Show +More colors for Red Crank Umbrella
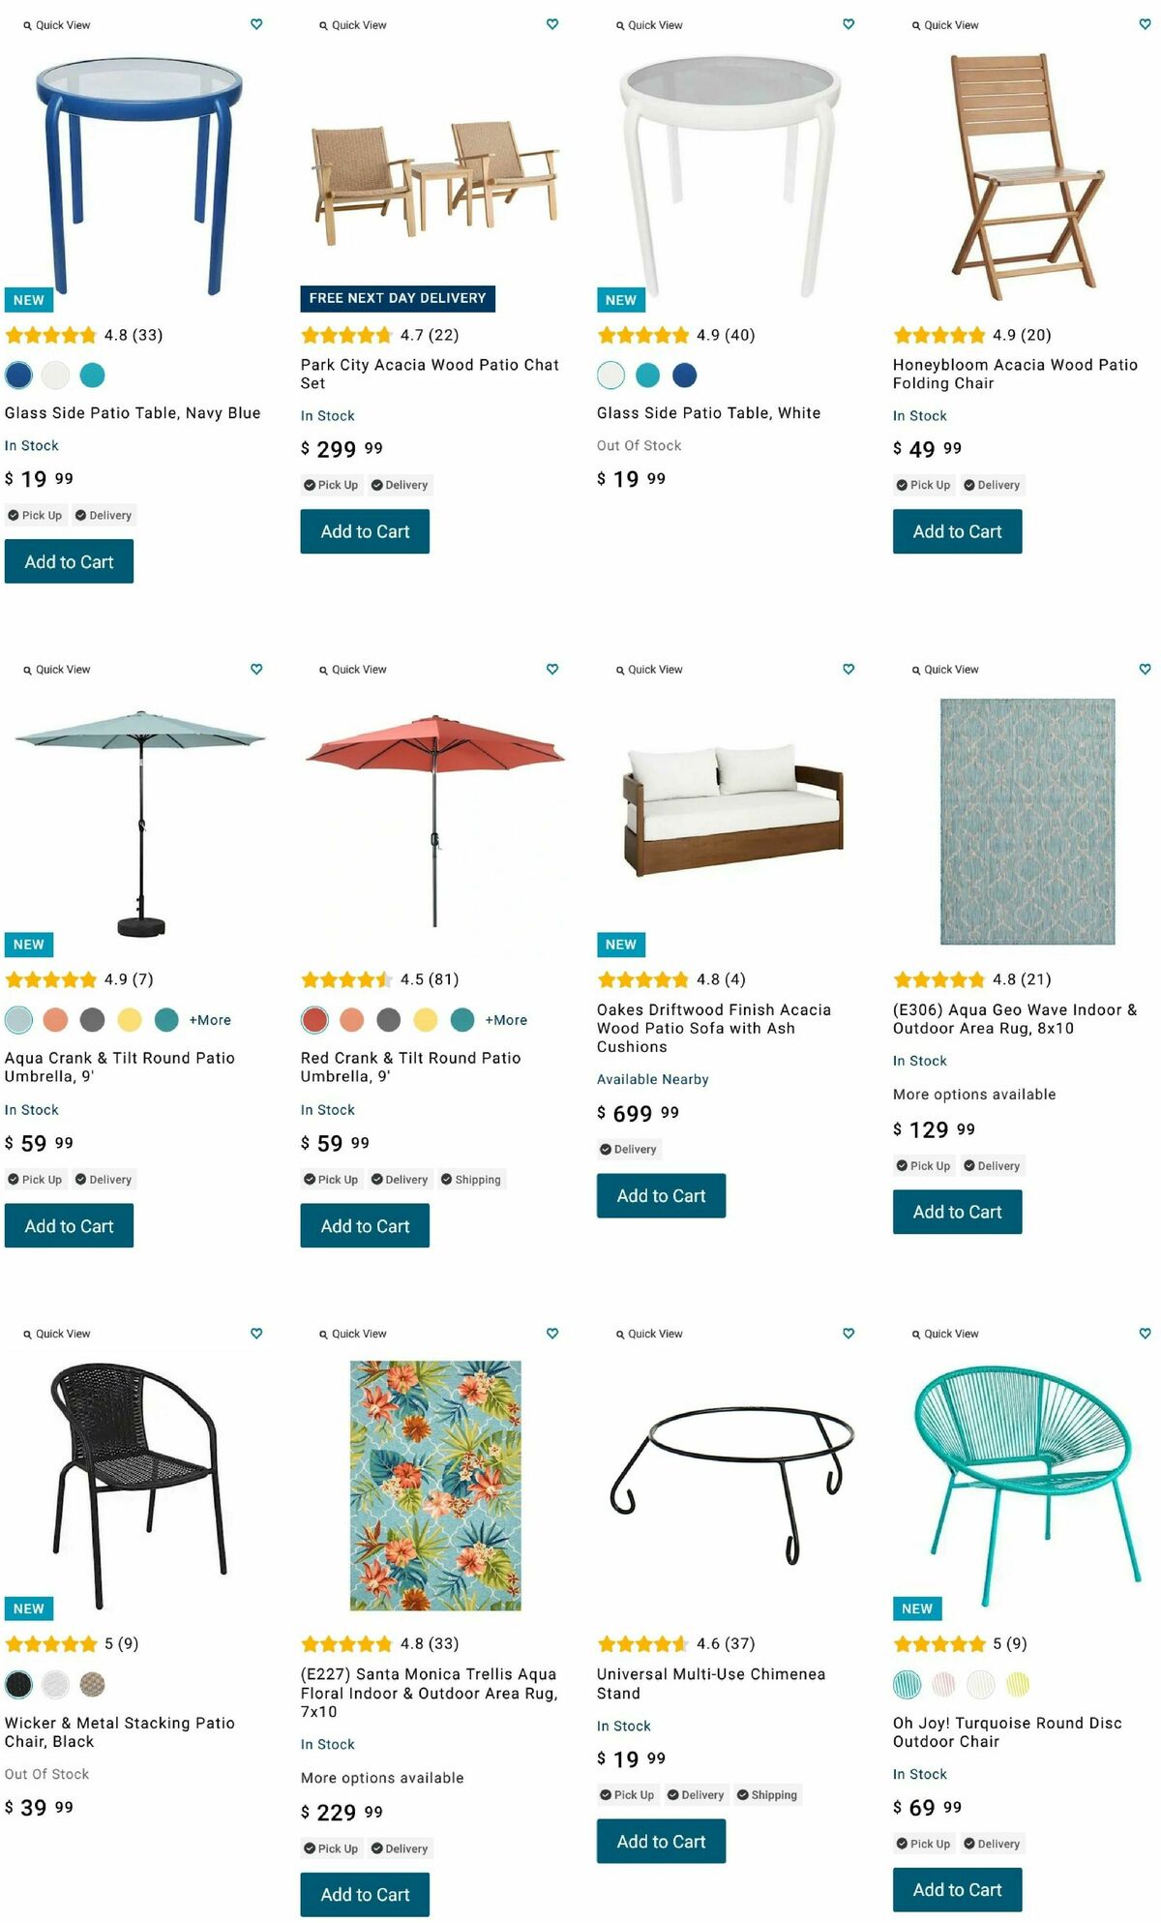This screenshot has width=1161, height=1923. point(506,1020)
